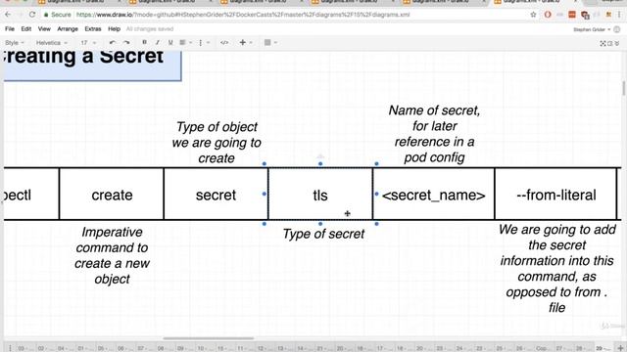Collapse the toolbar with chevrons icon
The height and width of the screenshot is (352, 627).
click(617, 43)
